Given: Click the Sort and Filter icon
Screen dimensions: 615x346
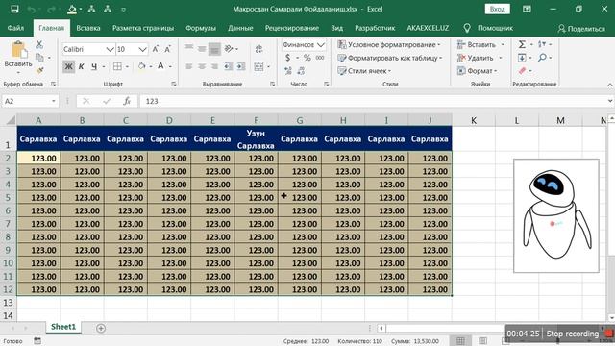Looking at the screenshot, I should pos(542,44).
